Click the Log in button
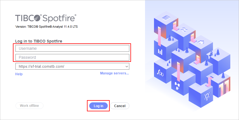 click(98, 106)
